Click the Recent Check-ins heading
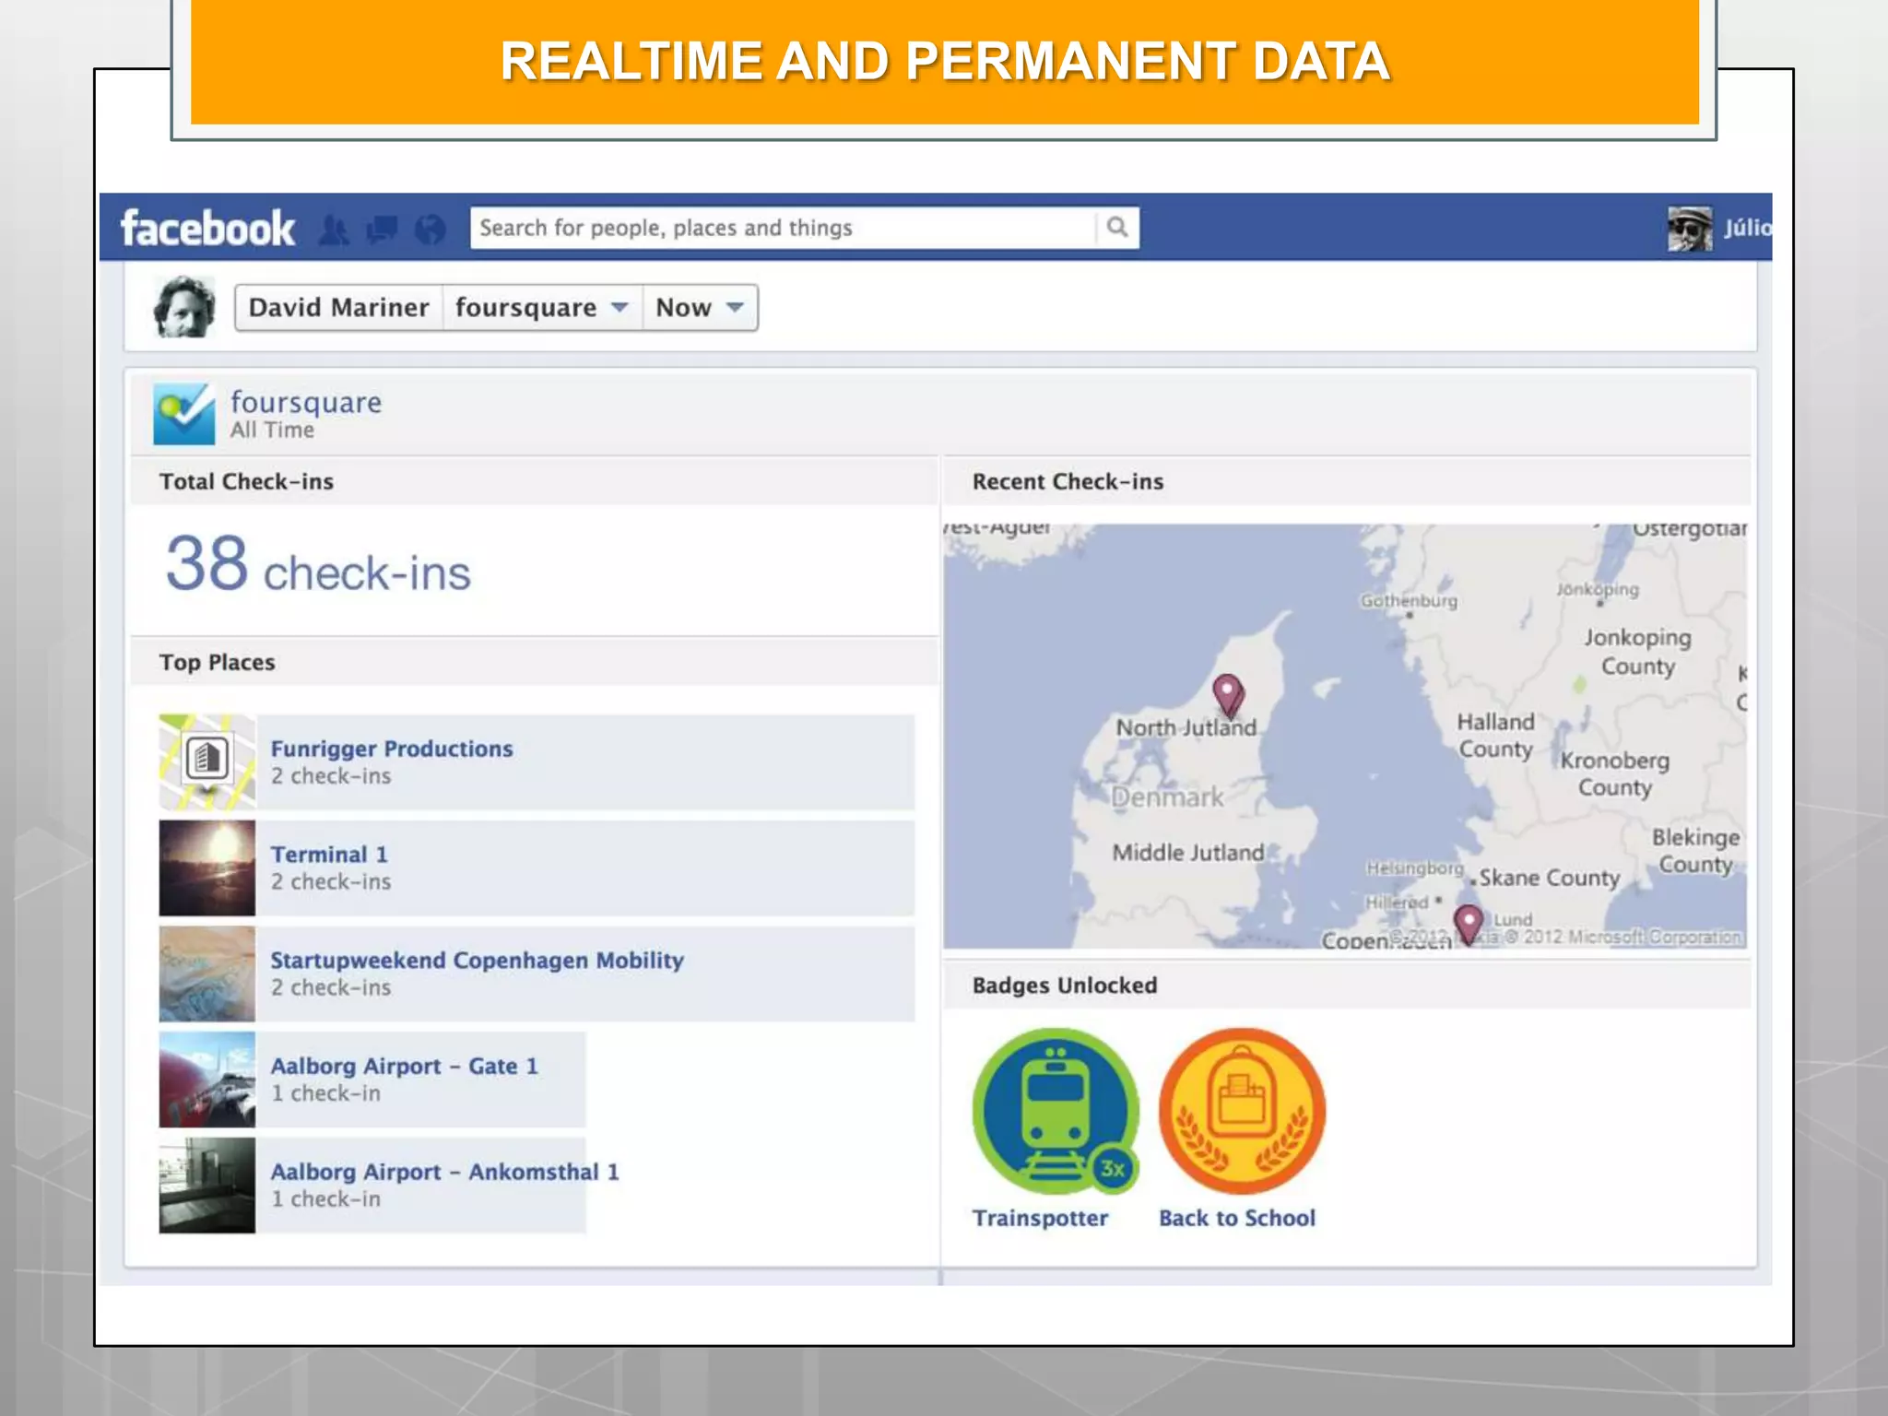This screenshot has height=1416, width=1888. tap(1068, 481)
